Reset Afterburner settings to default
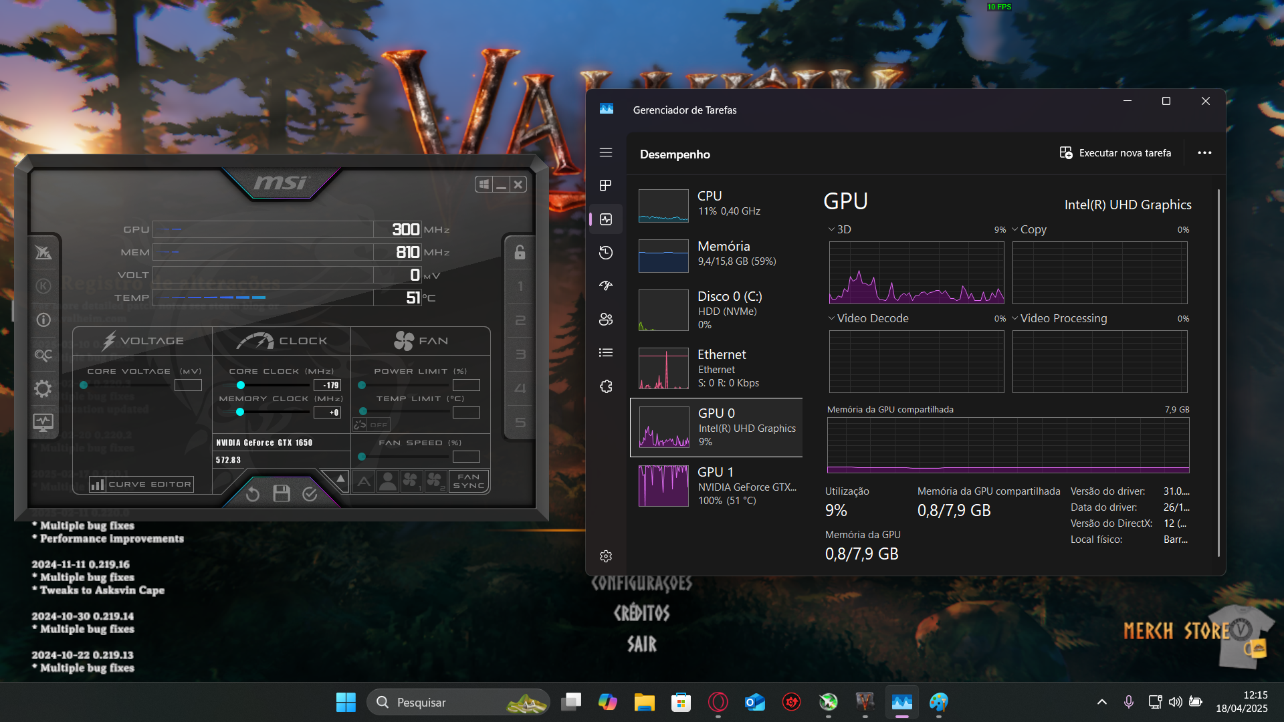Viewport: 1284px width, 722px height. (253, 494)
